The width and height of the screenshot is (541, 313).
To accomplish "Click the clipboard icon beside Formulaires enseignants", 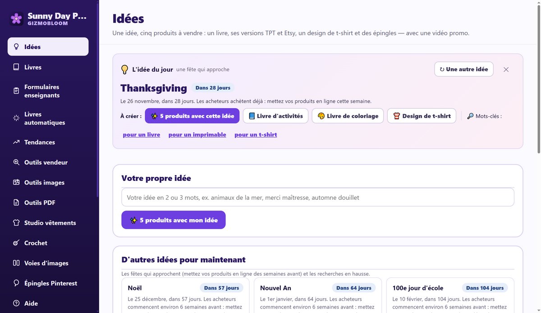I will pos(16,91).
